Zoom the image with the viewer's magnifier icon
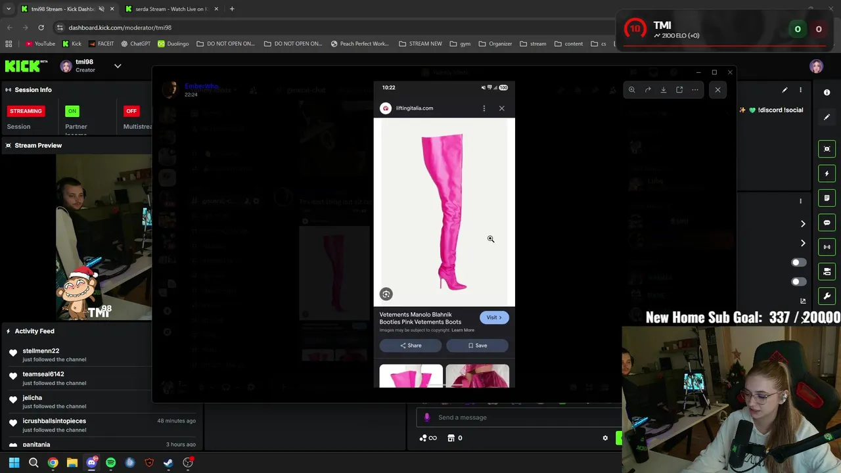The width and height of the screenshot is (841, 473). click(631, 90)
